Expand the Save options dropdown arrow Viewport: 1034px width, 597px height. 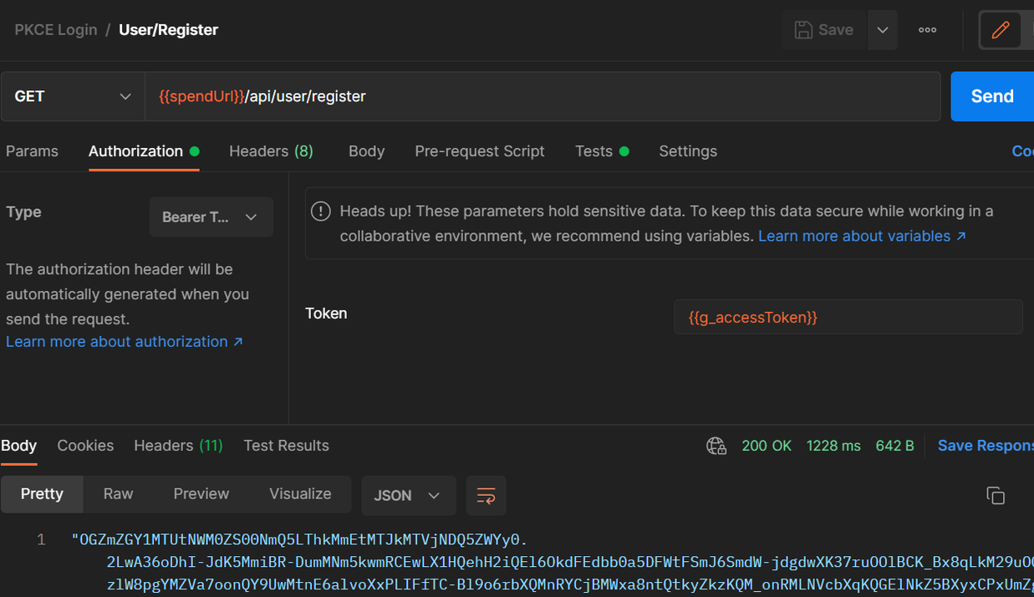883,30
